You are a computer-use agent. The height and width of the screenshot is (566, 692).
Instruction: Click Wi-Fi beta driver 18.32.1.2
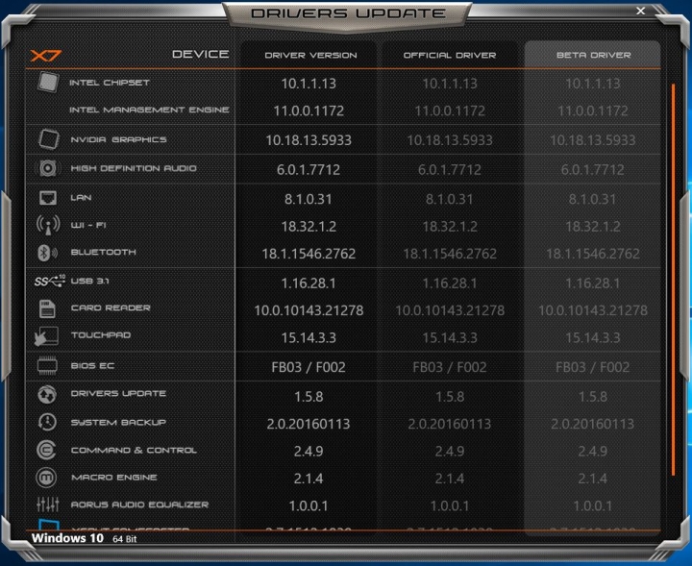pos(593,227)
